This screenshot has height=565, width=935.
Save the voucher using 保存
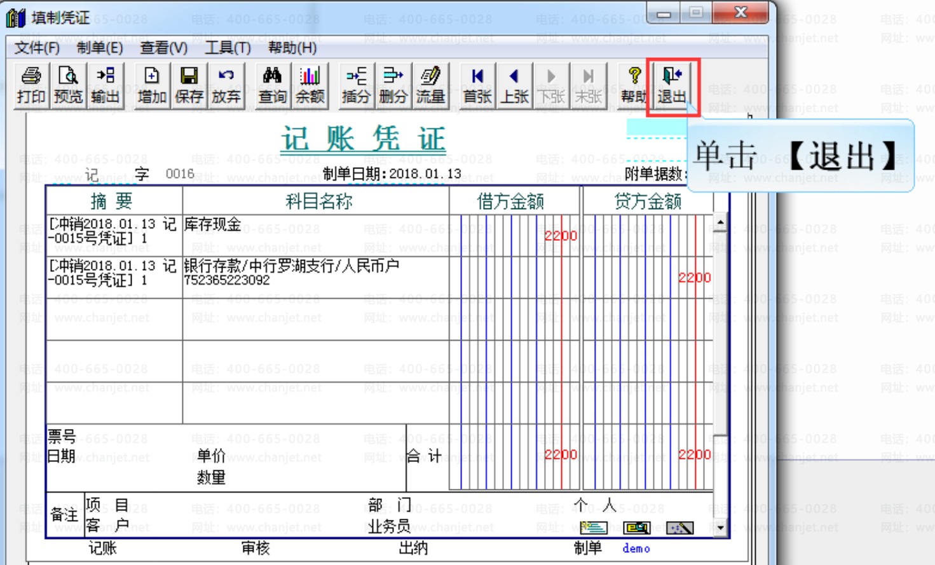pyautogui.click(x=189, y=85)
